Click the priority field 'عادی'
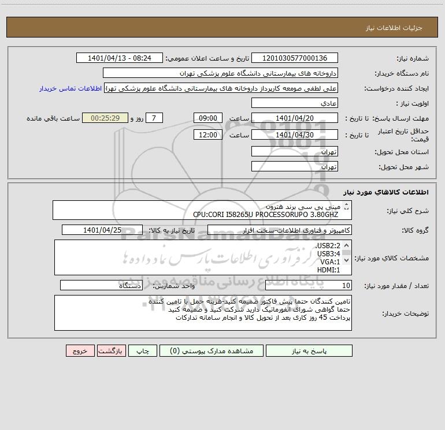The width and height of the screenshot is (445, 430). (x=295, y=103)
